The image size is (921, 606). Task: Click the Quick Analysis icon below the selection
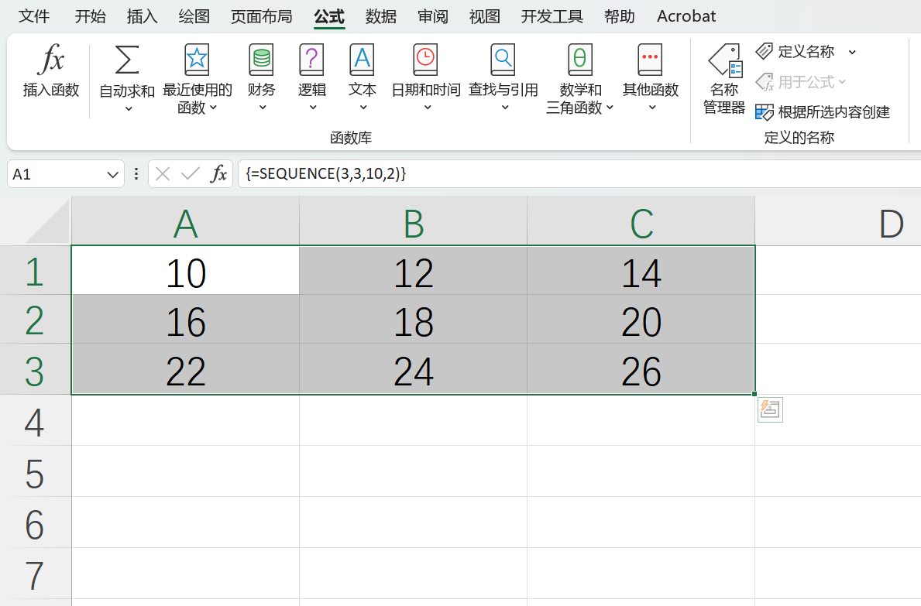point(770,409)
